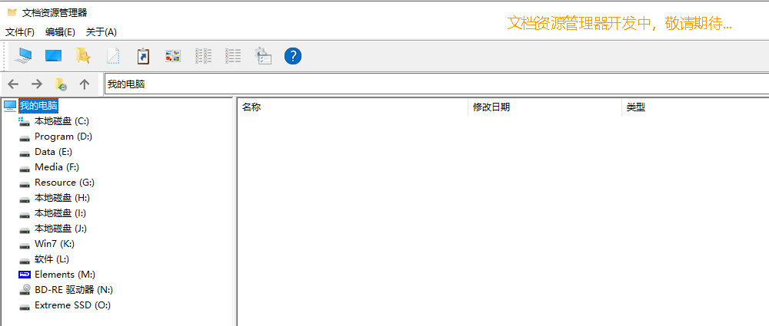Viewport: 769px width, 326px height.
Task: Click the 修改日期 column header
Action: tap(545, 107)
